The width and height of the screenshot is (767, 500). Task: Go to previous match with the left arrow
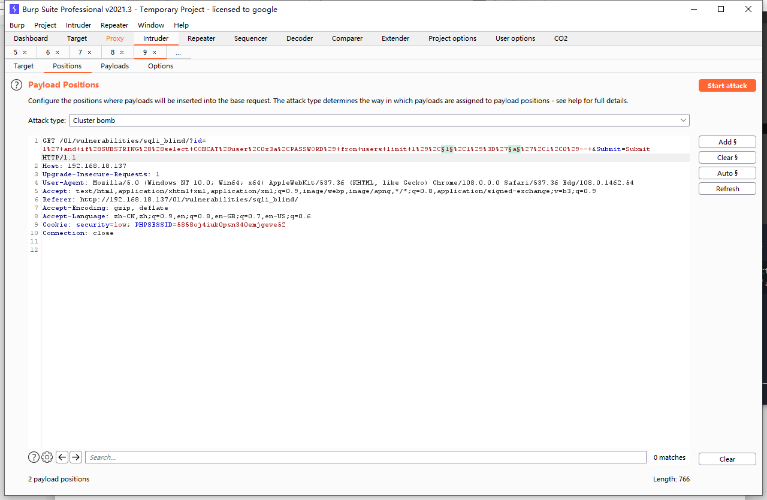coord(62,457)
